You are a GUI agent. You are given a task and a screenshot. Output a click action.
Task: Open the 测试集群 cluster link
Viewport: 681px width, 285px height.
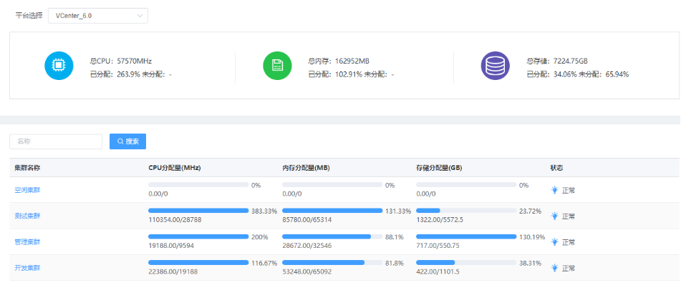[27, 216]
